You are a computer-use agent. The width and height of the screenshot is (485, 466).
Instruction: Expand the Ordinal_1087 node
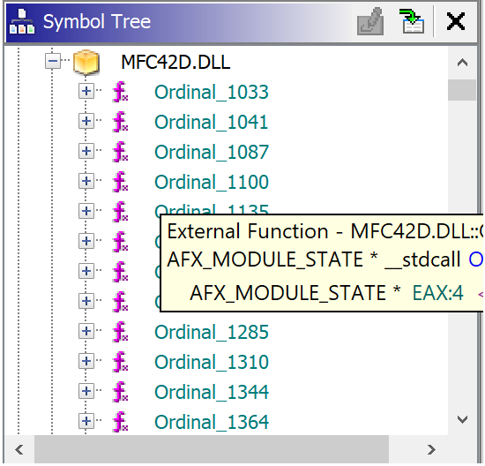click(86, 152)
